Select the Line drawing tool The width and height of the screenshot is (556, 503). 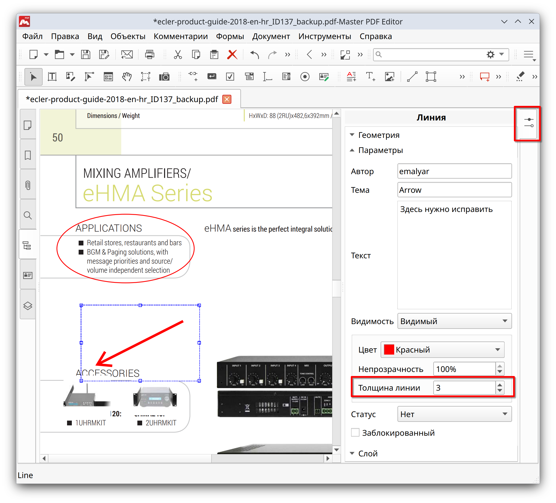tap(412, 77)
